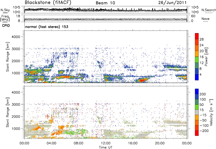Viewport: 216px width, 149px height.
Task: Click the 08:00 time tick label
Action: 79,143
